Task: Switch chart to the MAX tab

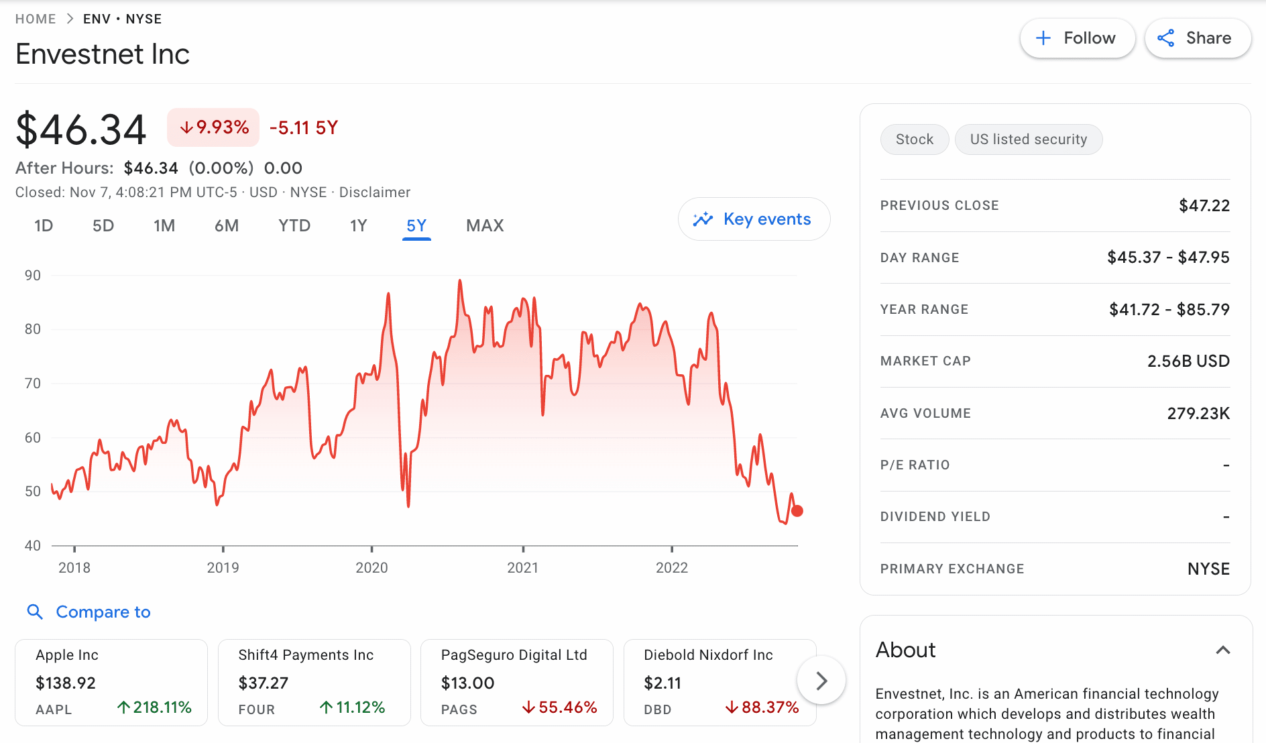Action: [484, 225]
